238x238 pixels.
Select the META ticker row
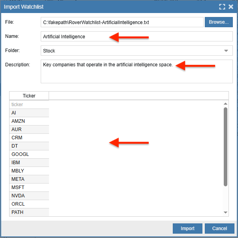pos(29,179)
